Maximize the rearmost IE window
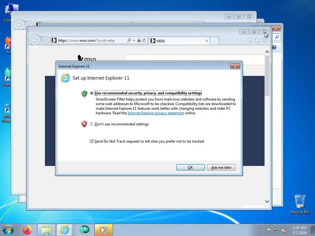The height and width of the screenshot is (236, 315). coord(239,17)
